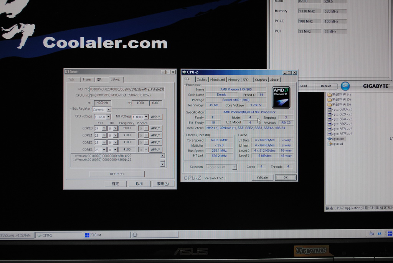Click the CORE0 Frequency field showing 5000
This screenshot has height=263, width=393.
tap(127, 128)
